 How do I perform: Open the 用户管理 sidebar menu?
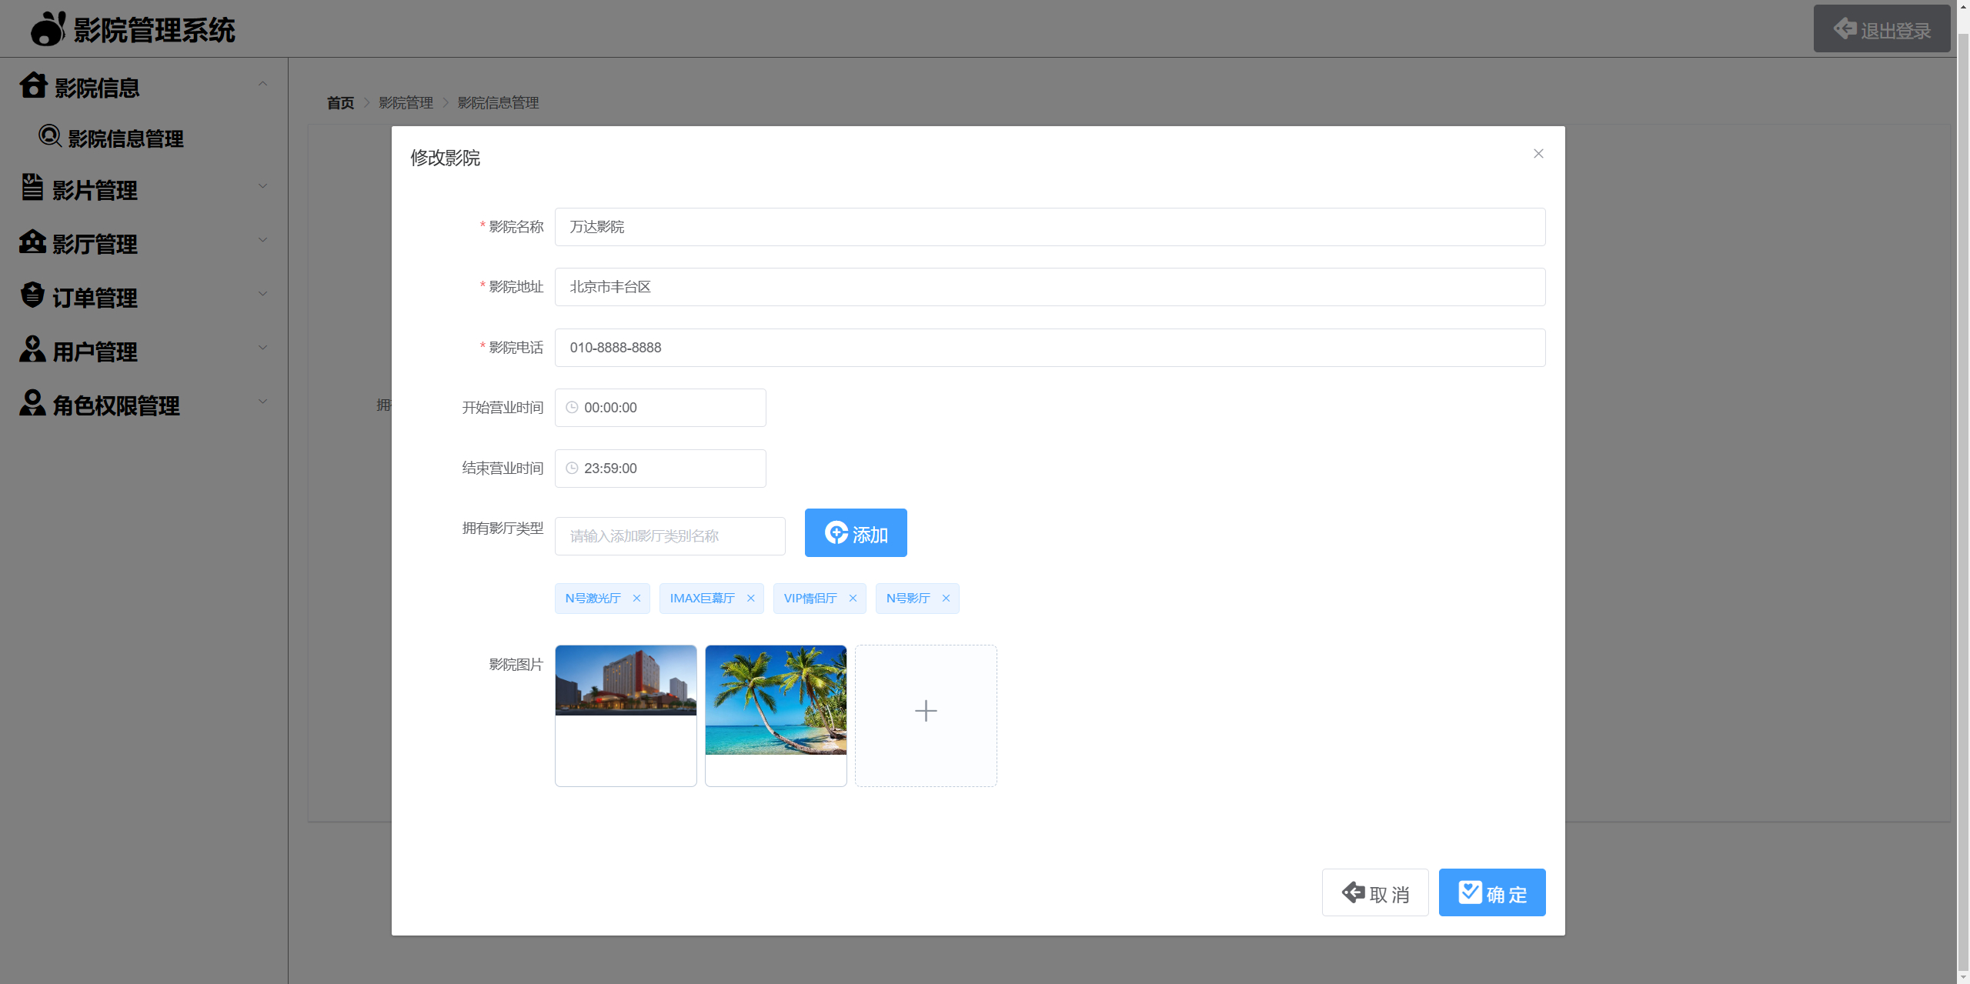click(x=144, y=350)
